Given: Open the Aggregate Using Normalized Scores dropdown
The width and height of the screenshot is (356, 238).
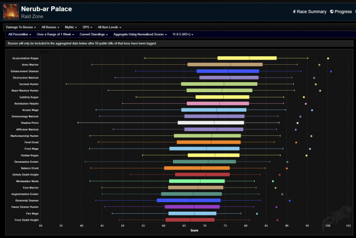Looking at the screenshot, I should pos(140,34).
